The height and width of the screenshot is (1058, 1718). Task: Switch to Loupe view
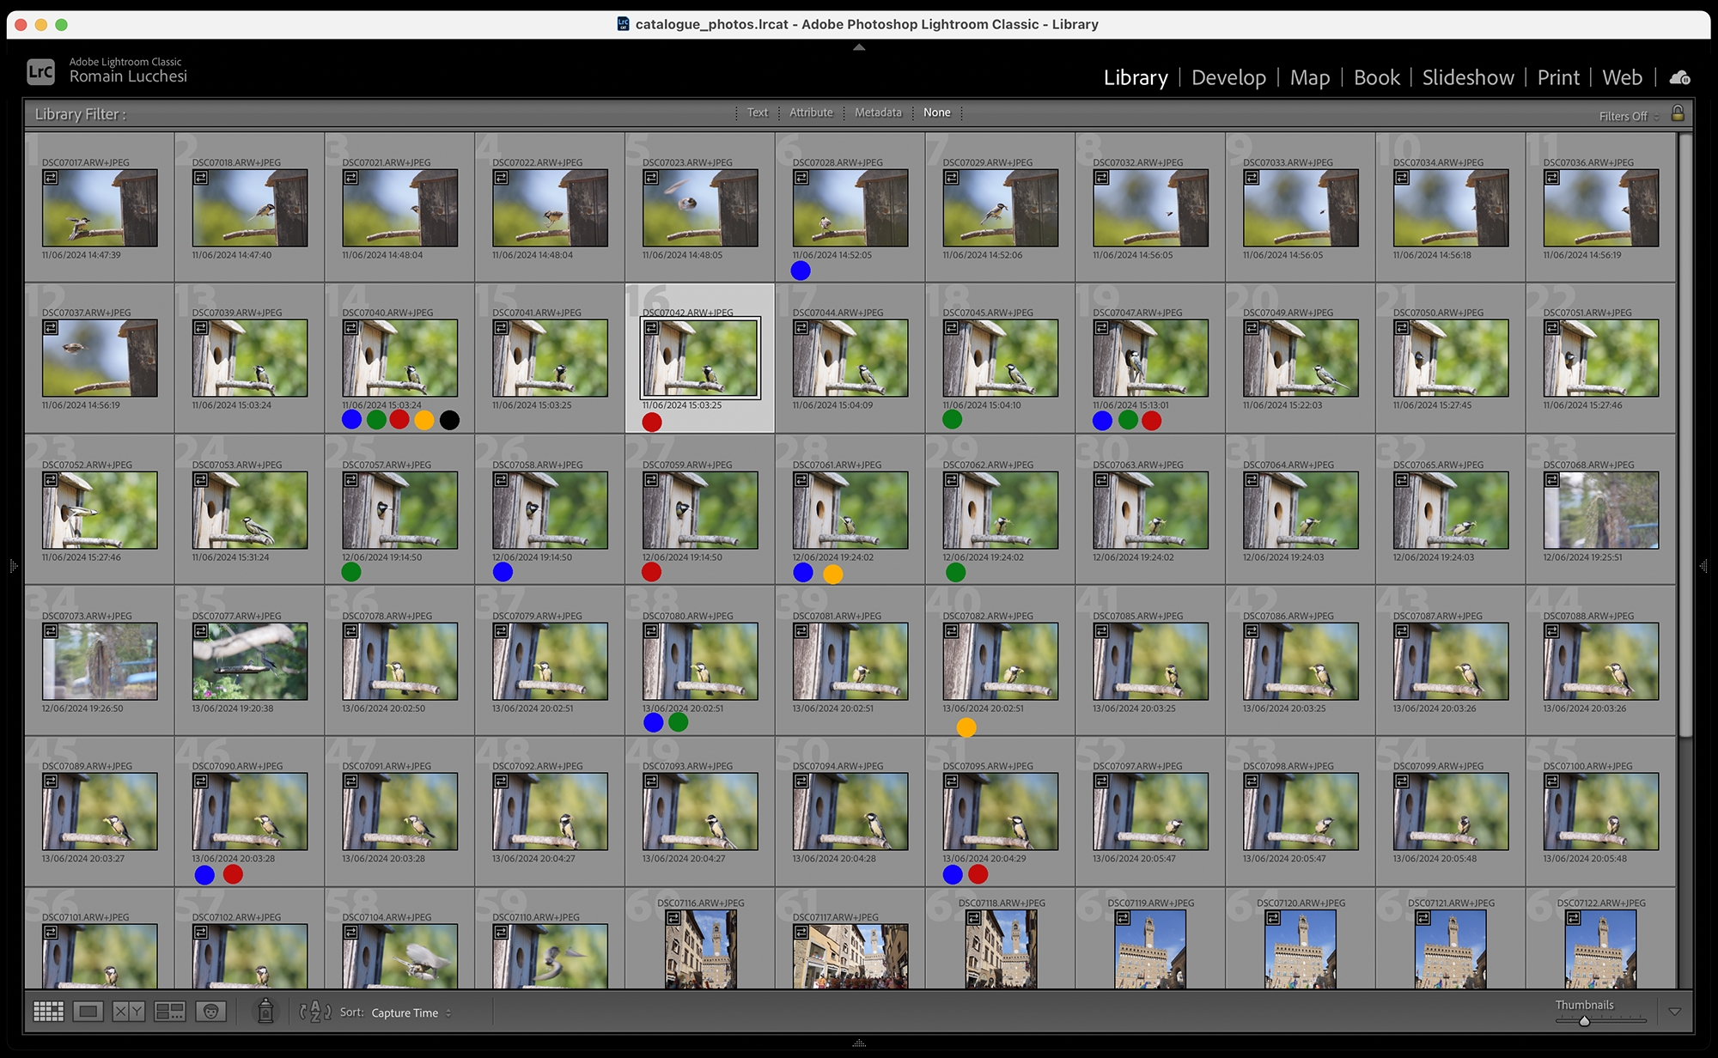click(88, 1012)
